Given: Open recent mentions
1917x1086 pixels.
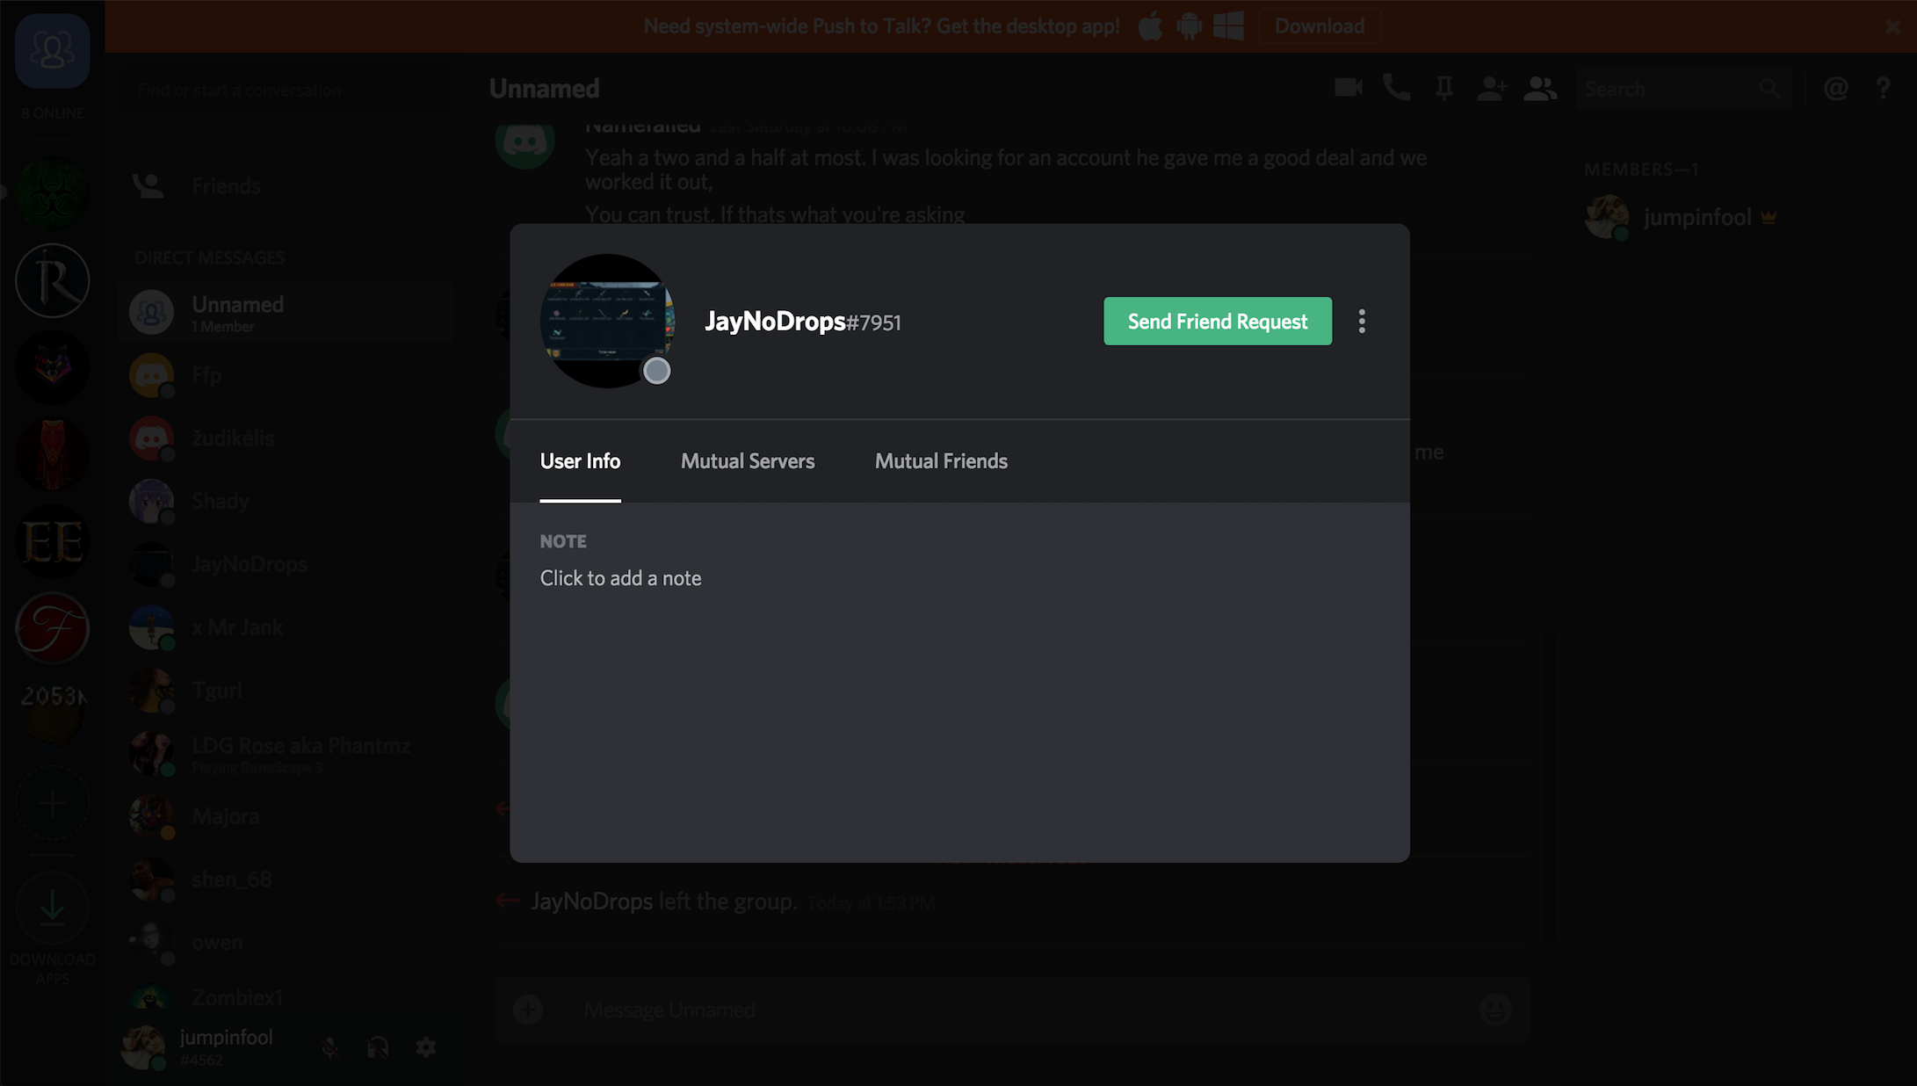Looking at the screenshot, I should coord(1835,88).
